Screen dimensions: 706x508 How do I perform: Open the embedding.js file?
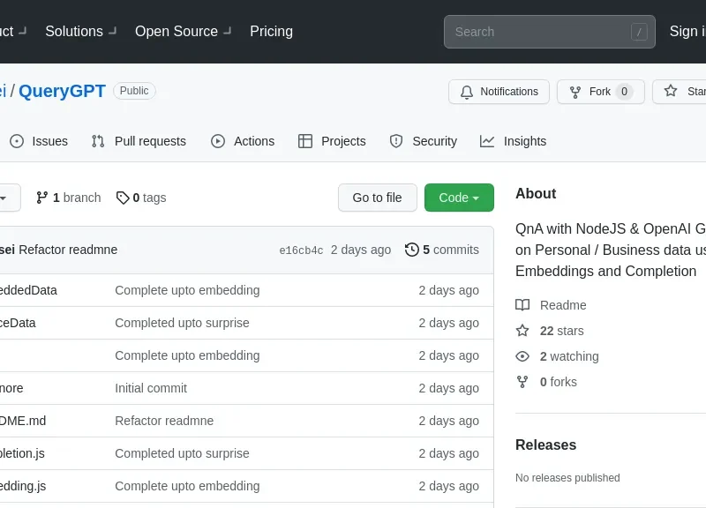point(23,487)
